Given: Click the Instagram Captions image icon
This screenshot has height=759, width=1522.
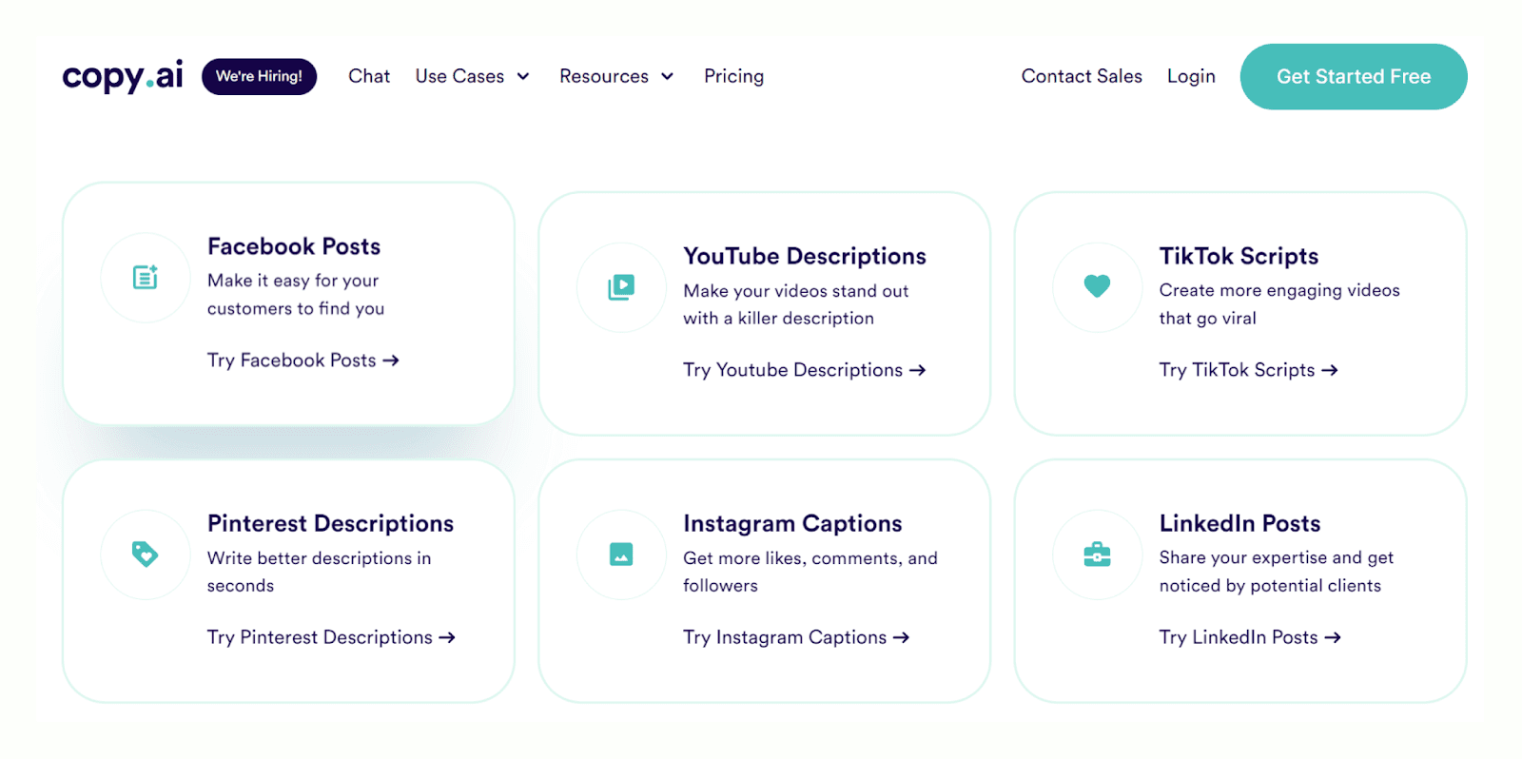Looking at the screenshot, I should pos(621,554).
